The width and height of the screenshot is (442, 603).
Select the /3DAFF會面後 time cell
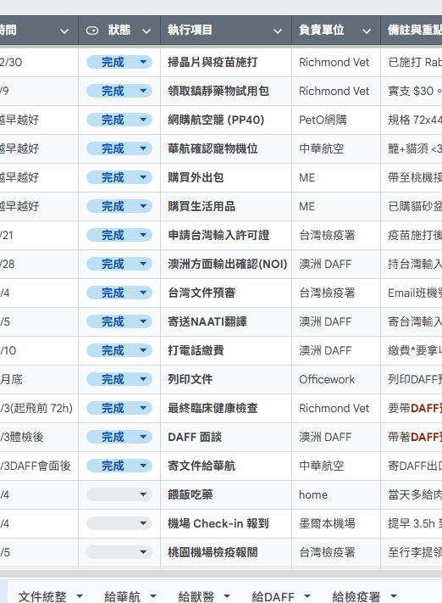click(x=39, y=466)
